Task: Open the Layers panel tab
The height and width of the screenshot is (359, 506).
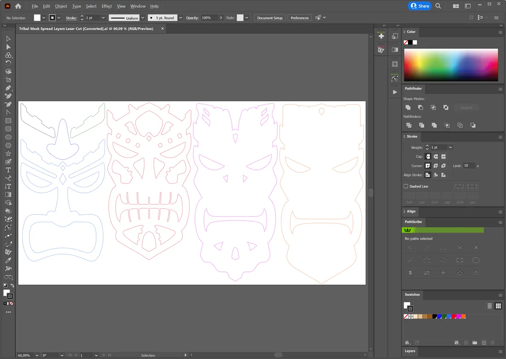Action: pyautogui.click(x=410, y=351)
